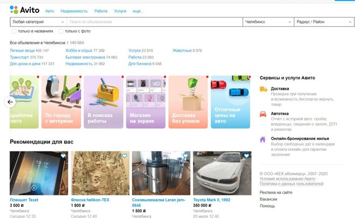Click the left arrow on stories carousel
The height and width of the screenshot is (218, 355).
tap(10, 102)
